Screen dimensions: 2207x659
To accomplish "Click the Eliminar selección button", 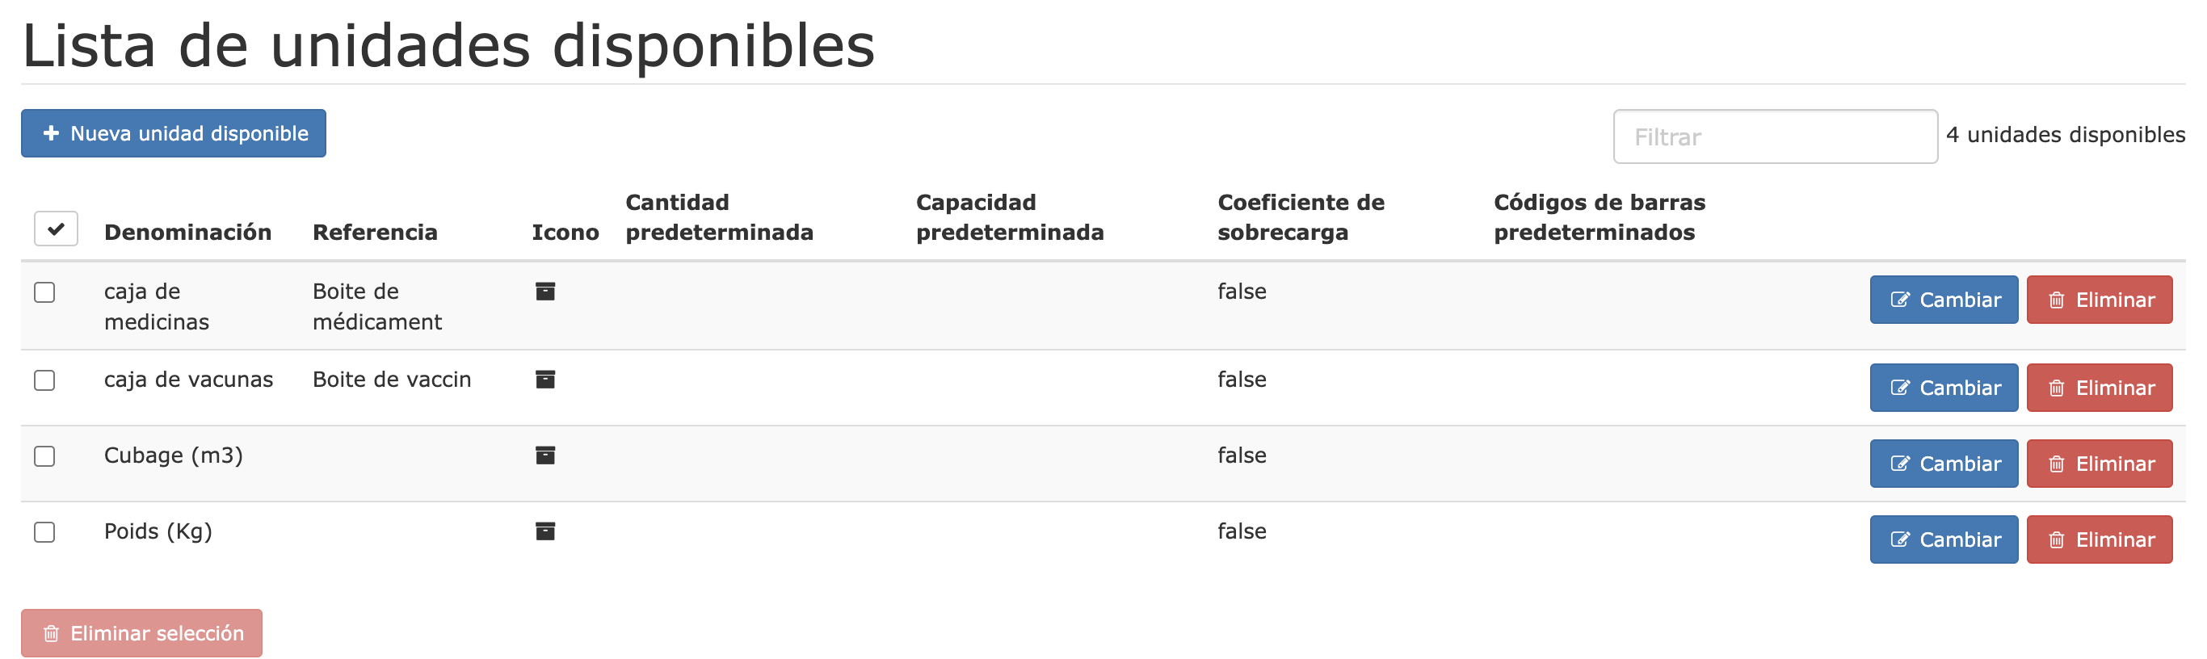I will pos(141,633).
